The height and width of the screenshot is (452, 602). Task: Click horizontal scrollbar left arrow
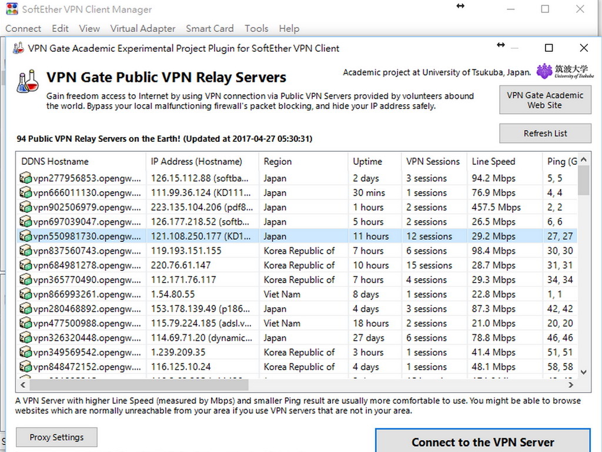click(x=23, y=385)
